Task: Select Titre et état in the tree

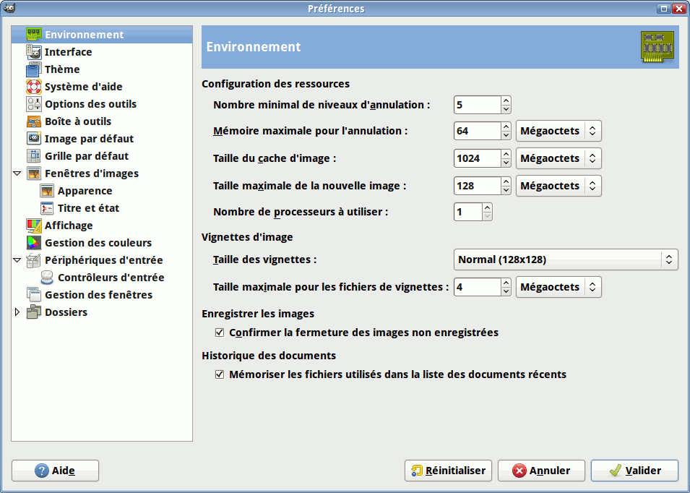Action: click(x=88, y=208)
